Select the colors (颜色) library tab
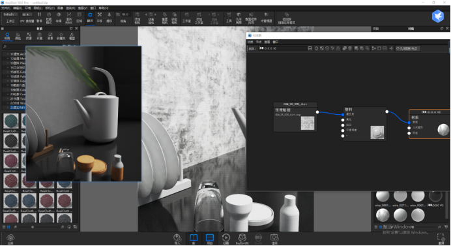 [x=18, y=36]
